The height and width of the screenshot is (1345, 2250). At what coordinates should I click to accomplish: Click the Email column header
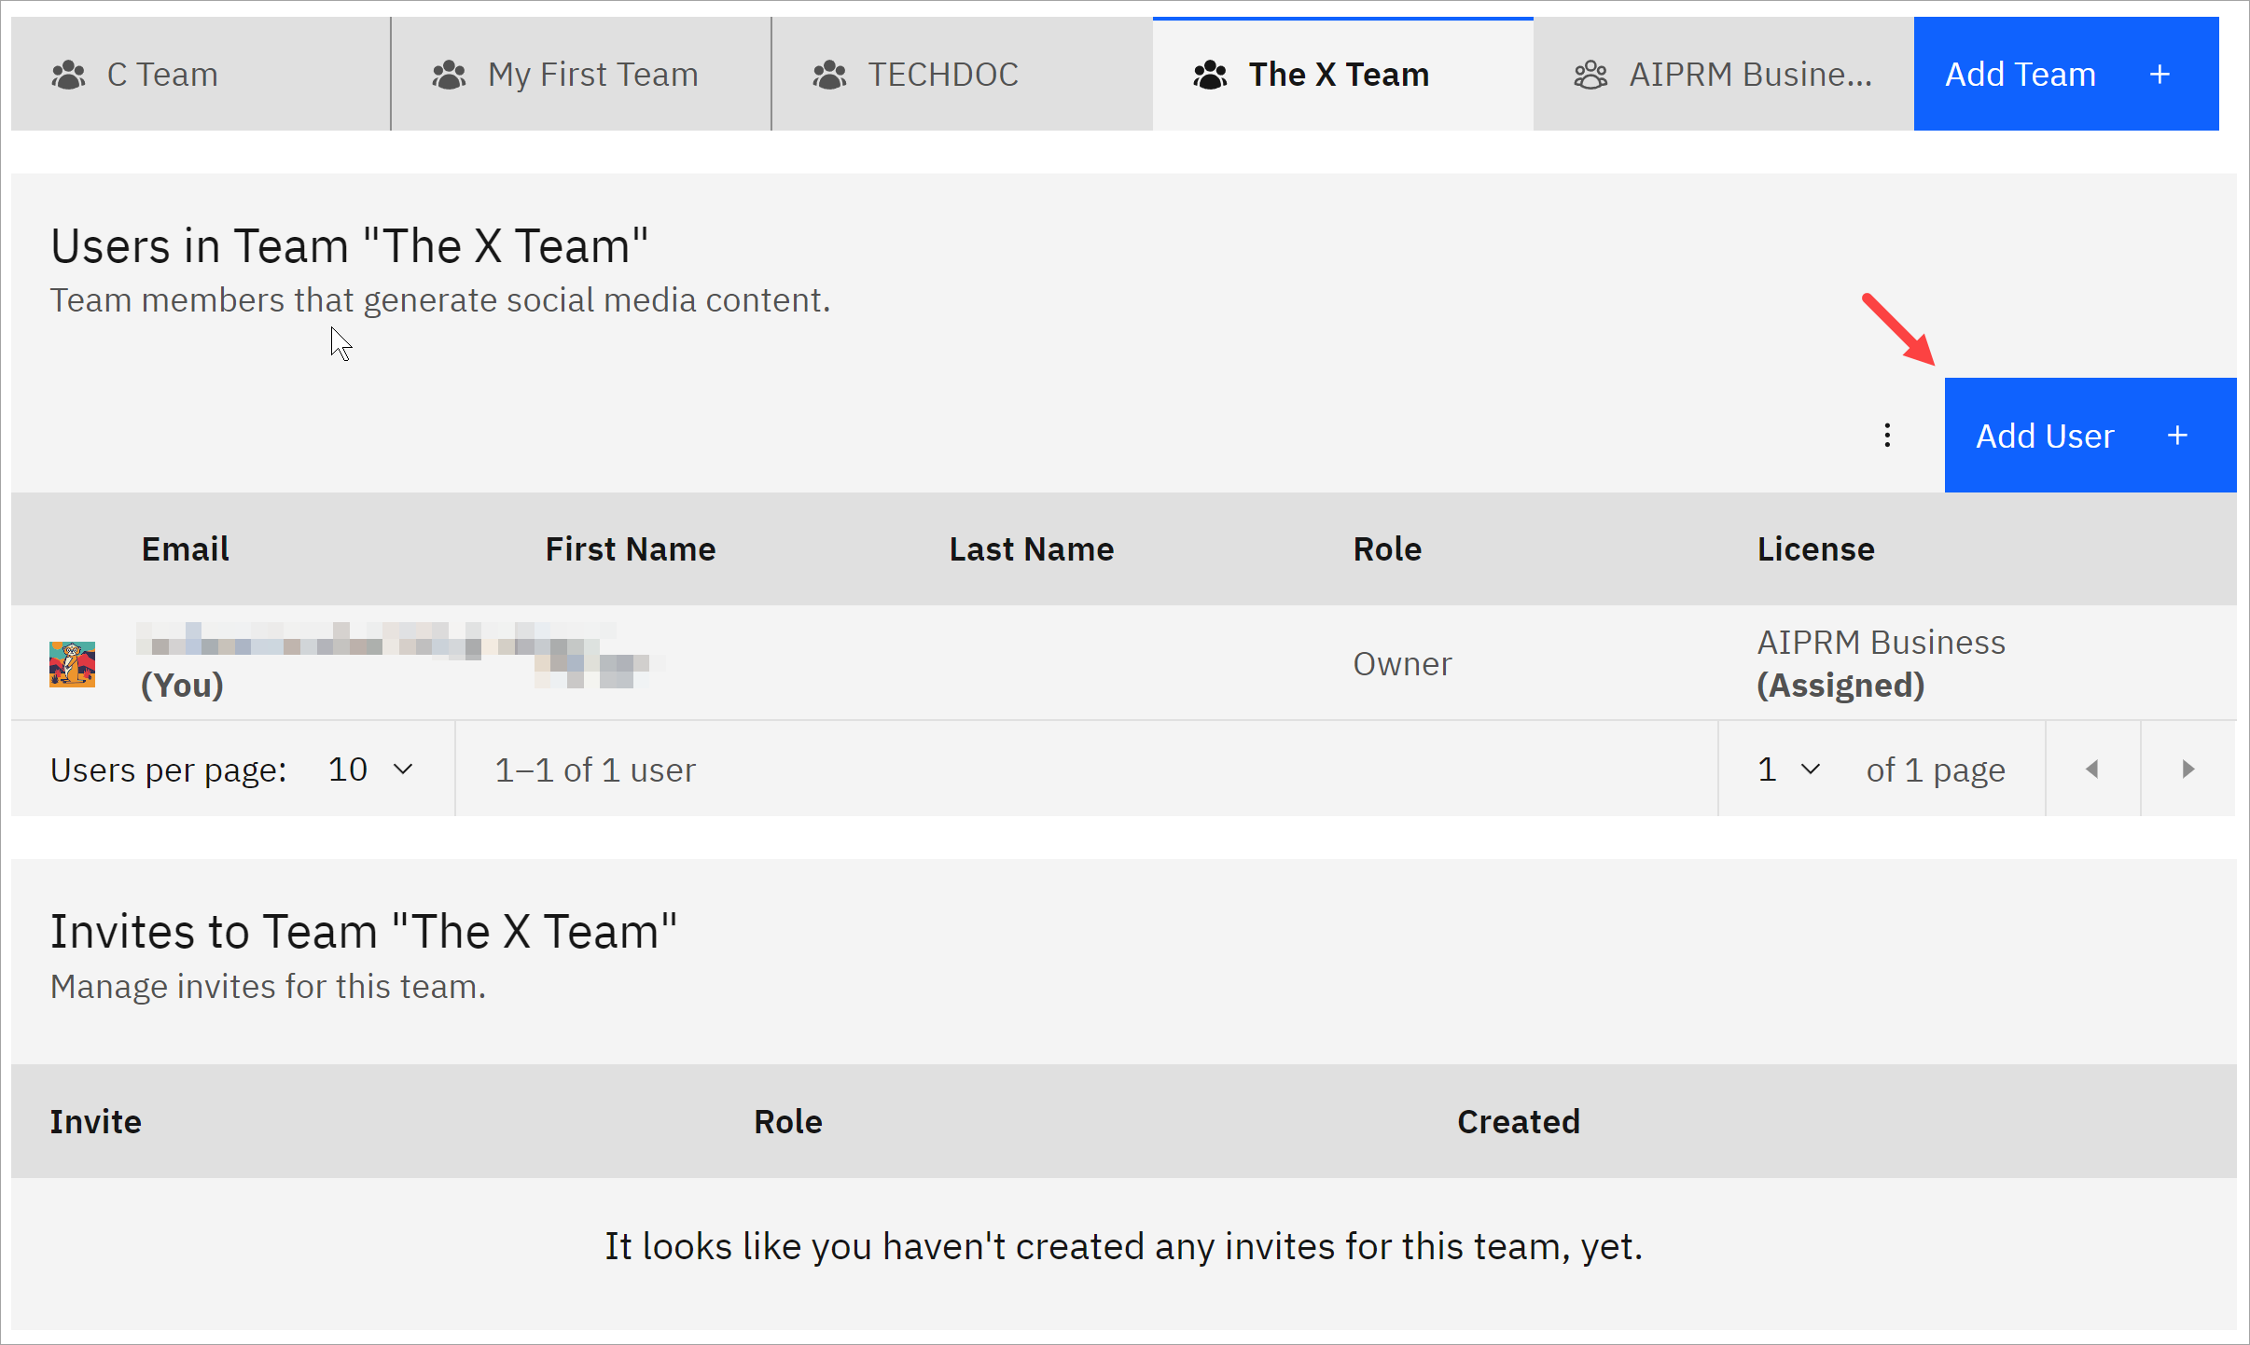(184, 548)
